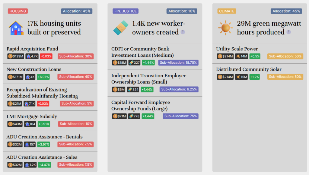Click the 4.7K units badge under Rapid Acquisition Fund

coord(32,56)
